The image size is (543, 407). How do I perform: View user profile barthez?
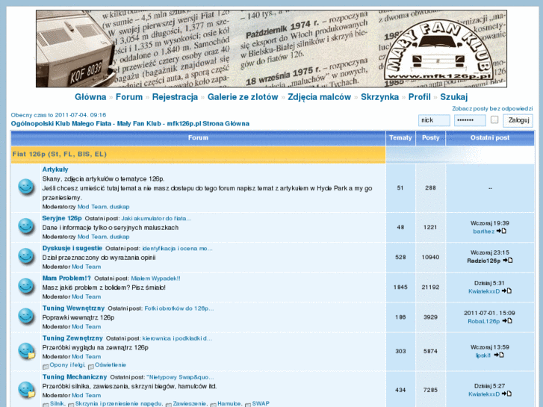coord(484,232)
